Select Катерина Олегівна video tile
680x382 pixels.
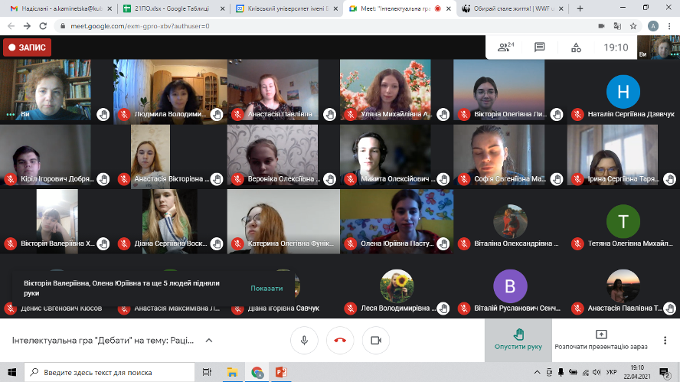click(x=283, y=221)
